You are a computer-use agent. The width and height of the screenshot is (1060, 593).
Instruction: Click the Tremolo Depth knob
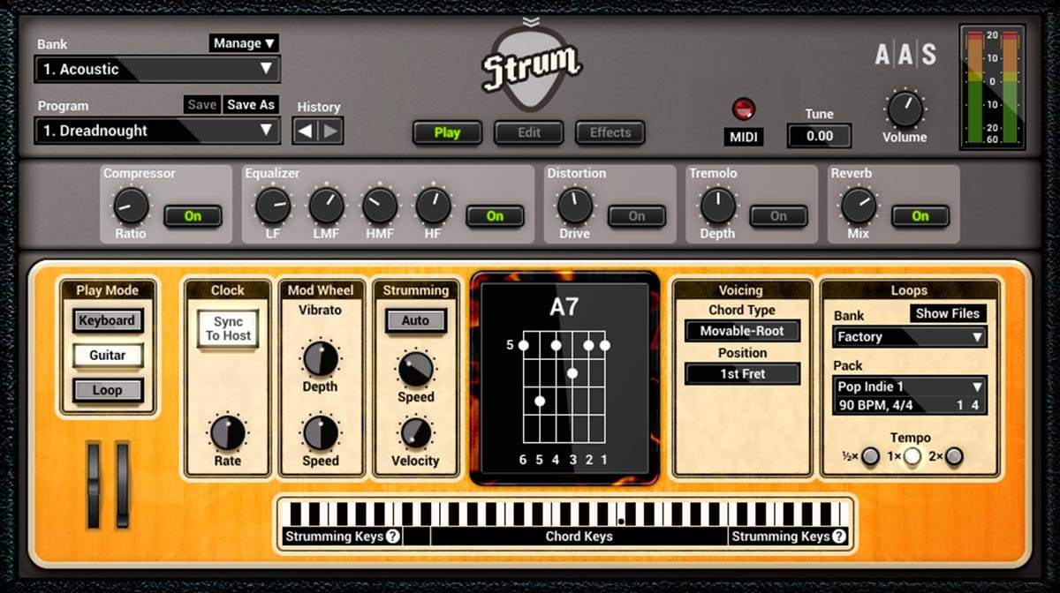[717, 206]
